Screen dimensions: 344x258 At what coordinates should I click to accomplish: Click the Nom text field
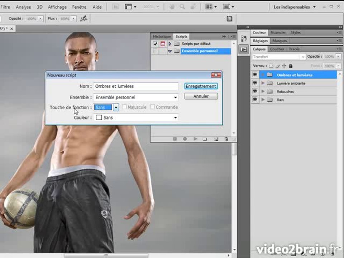click(x=136, y=86)
